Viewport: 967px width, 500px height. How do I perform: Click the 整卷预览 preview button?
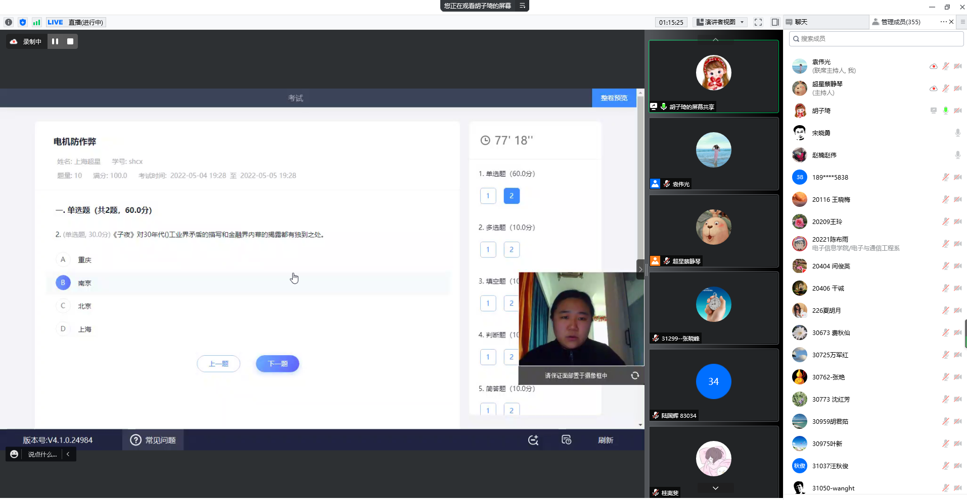614,98
